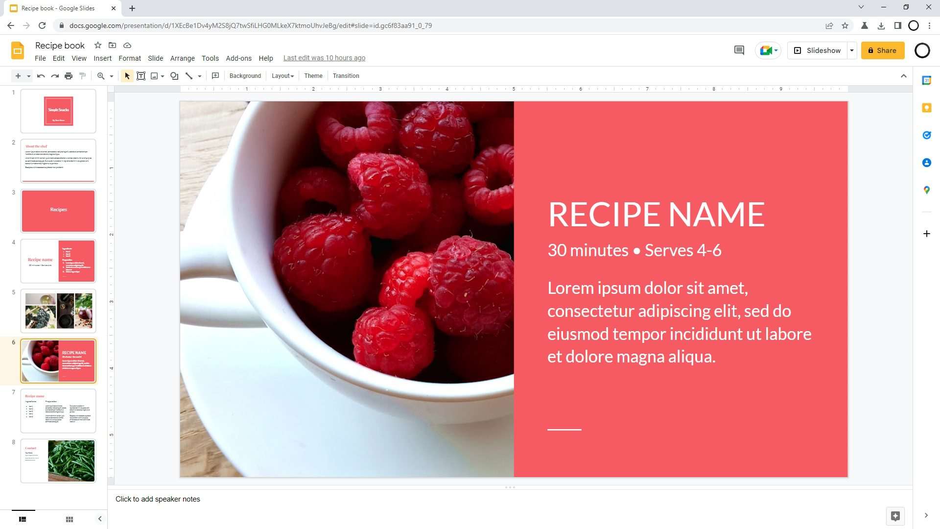Open the Arrange menu

[x=182, y=57]
